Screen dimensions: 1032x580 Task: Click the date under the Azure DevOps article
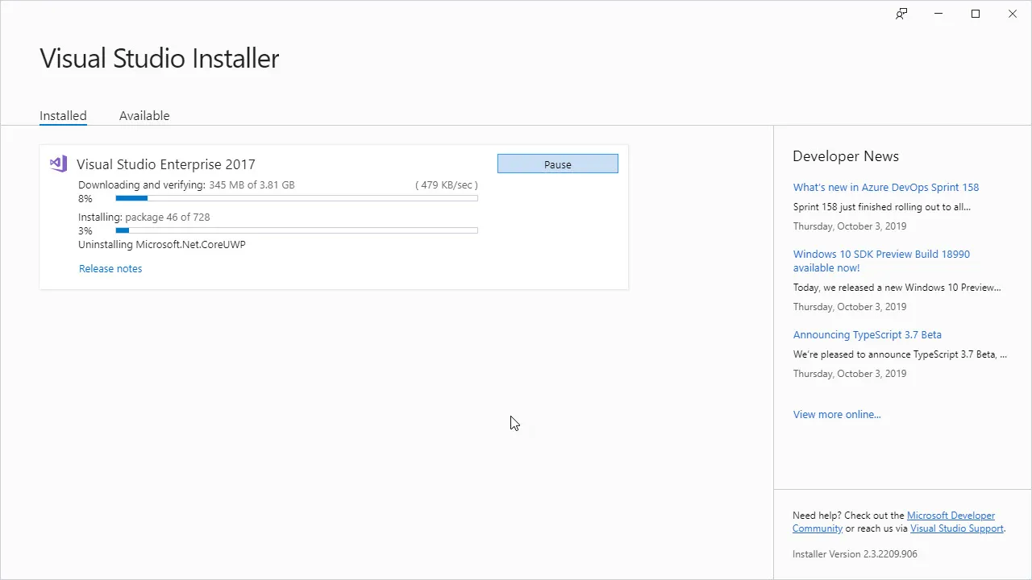point(850,226)
